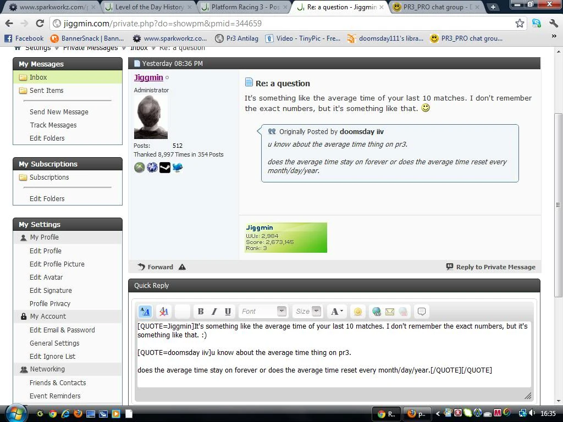Image resolution: width=563 pixels, height=422 pixels.
Task: Click the quote wrap icon in the editor
Action: coord(421,312)
